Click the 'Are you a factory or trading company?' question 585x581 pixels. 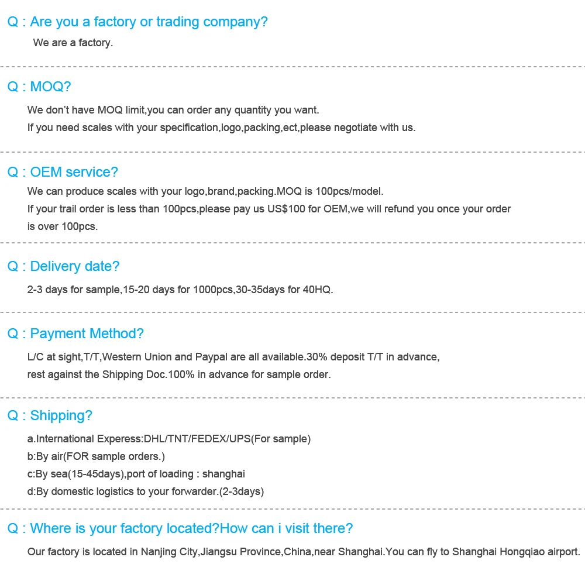pos(137,22)
